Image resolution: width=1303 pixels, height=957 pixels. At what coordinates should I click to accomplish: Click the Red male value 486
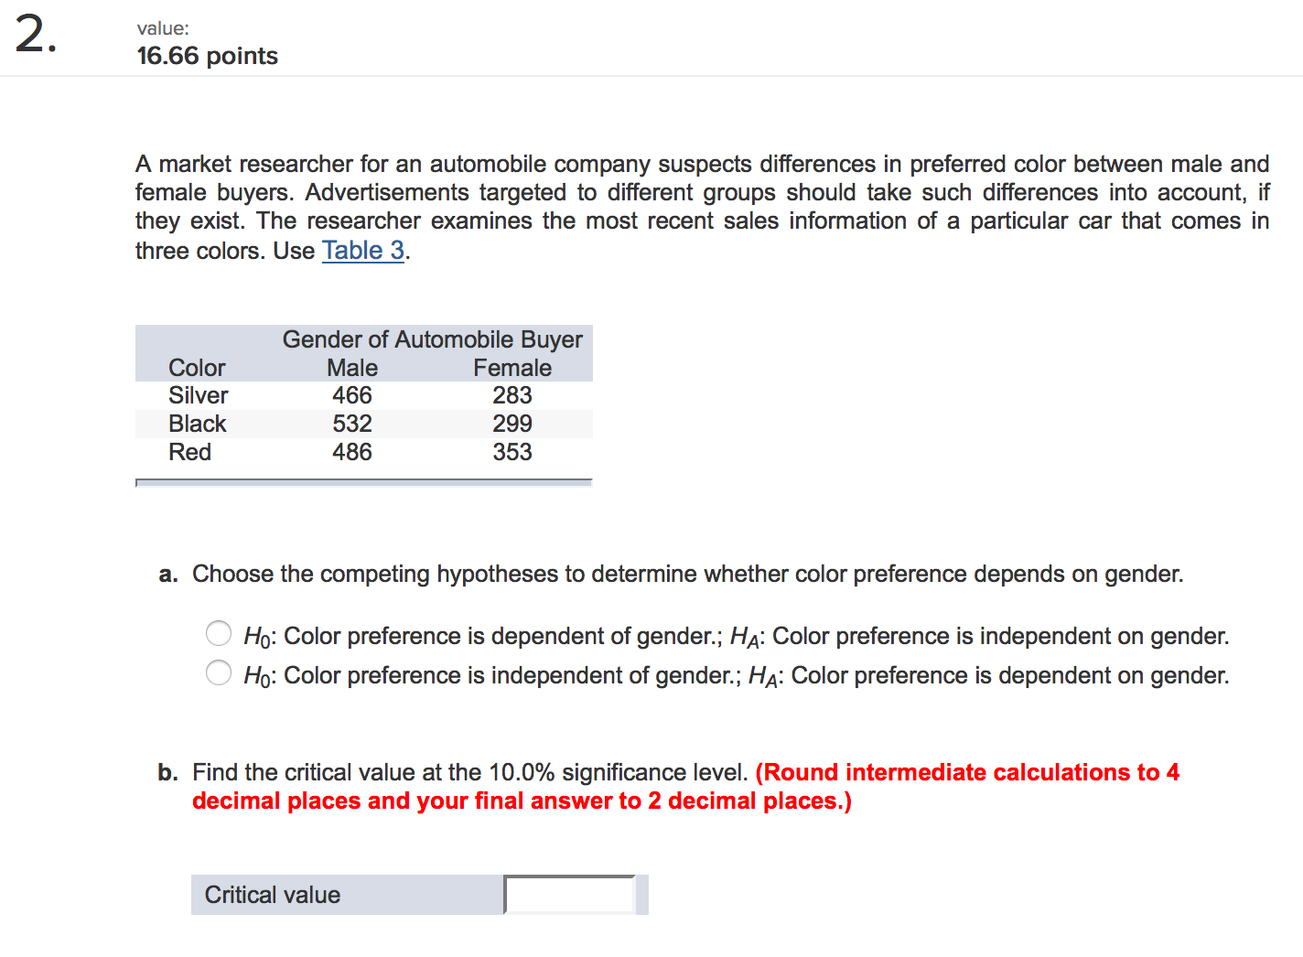pos(352,452)
